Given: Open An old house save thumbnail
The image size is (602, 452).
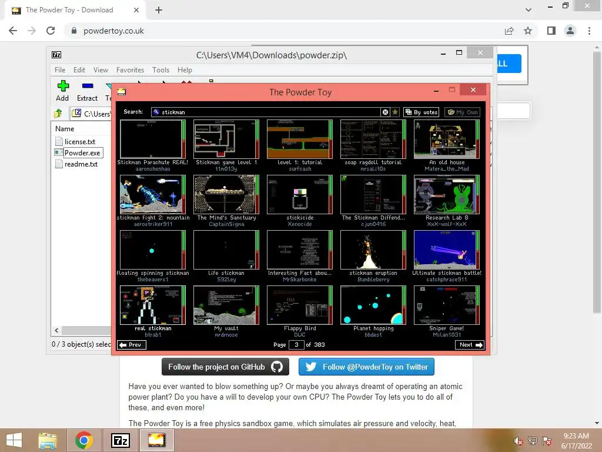Looking at the screenshot, I should 447,139.
